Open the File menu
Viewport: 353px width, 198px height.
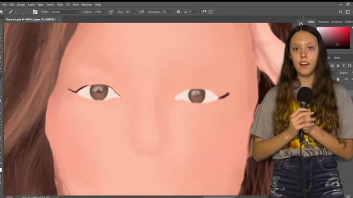coord(4,4)
